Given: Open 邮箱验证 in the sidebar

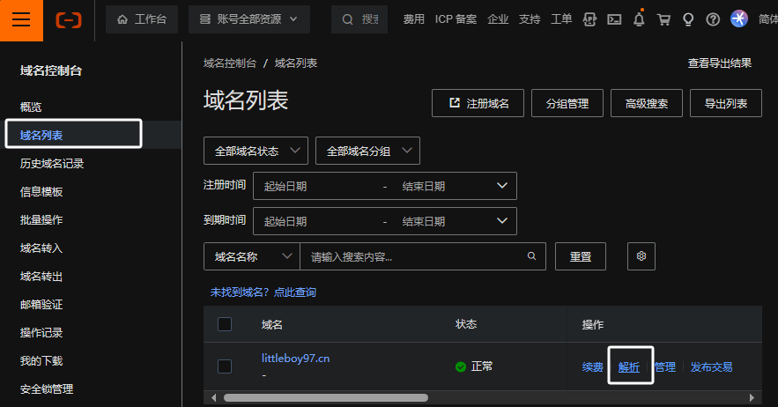Looking at the screenshot, I should [41, 304].
